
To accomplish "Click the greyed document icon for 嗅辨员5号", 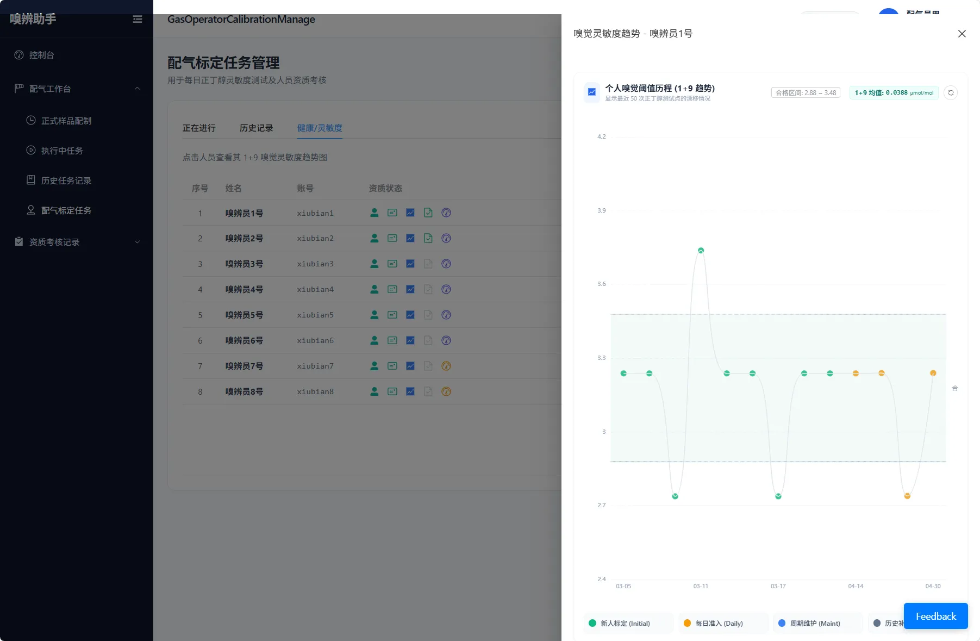I will click(428, 315).
